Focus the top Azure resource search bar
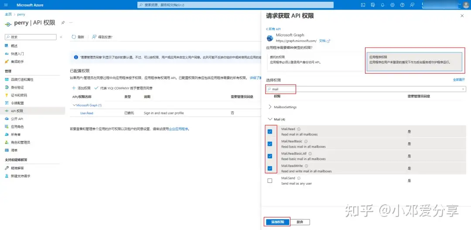 point(235,5)
